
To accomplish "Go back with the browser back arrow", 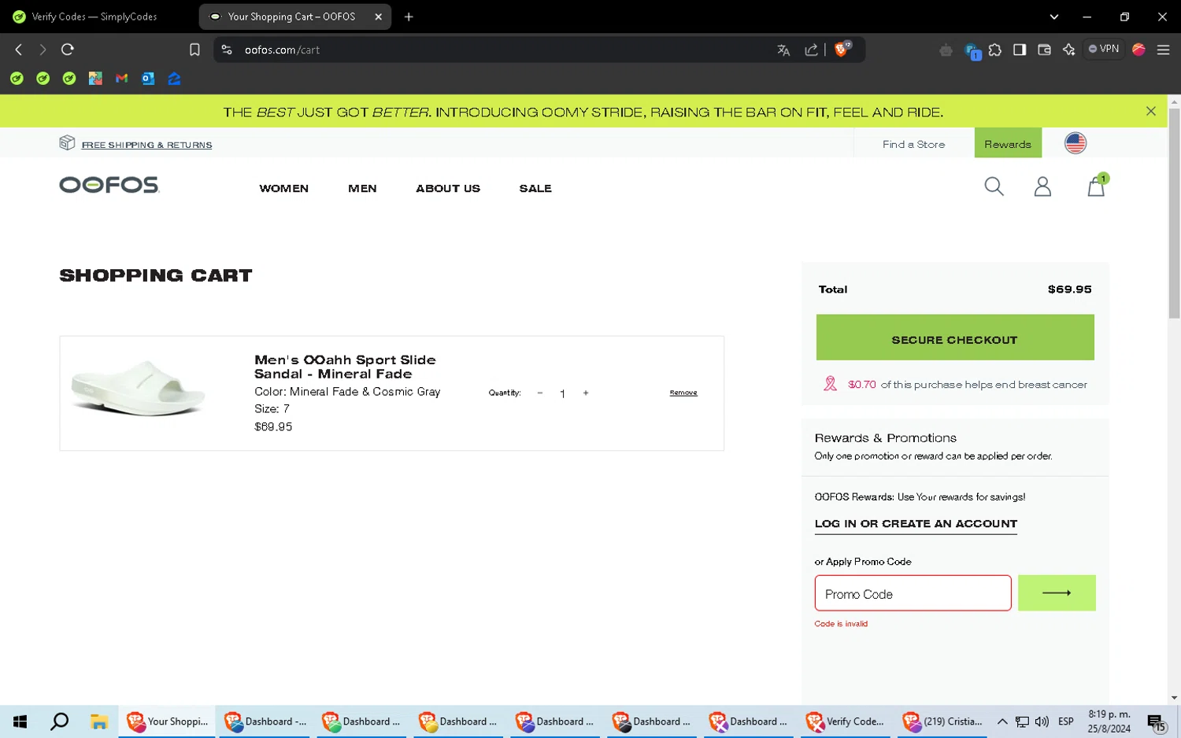I will pyautogui.click(x=19, y=50).
